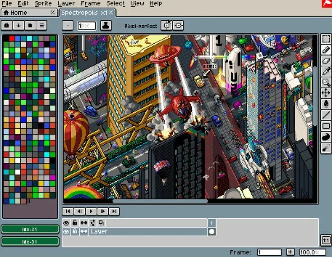
Task: Select the Contour blob tool
Action: [326, 137]
